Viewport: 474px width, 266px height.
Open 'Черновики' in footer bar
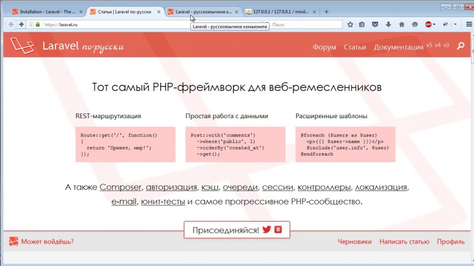(354, 242)
